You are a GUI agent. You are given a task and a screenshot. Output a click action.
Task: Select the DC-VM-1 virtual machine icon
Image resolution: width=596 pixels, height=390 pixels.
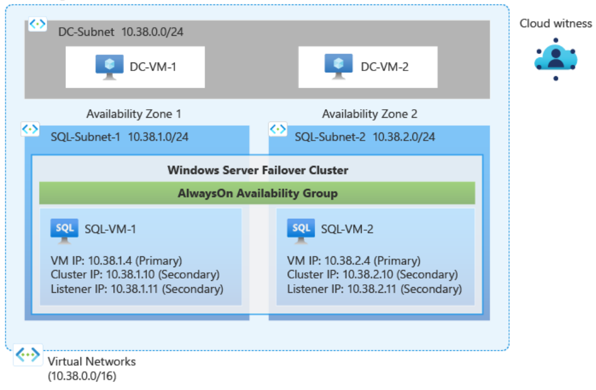tap(109, 67)
